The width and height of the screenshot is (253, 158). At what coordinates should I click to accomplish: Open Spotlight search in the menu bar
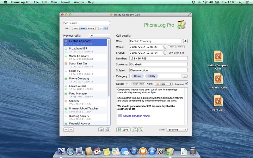(x=240, y=2)
